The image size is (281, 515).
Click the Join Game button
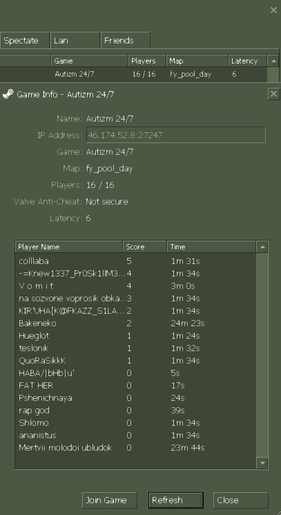(x=110, y=500)
